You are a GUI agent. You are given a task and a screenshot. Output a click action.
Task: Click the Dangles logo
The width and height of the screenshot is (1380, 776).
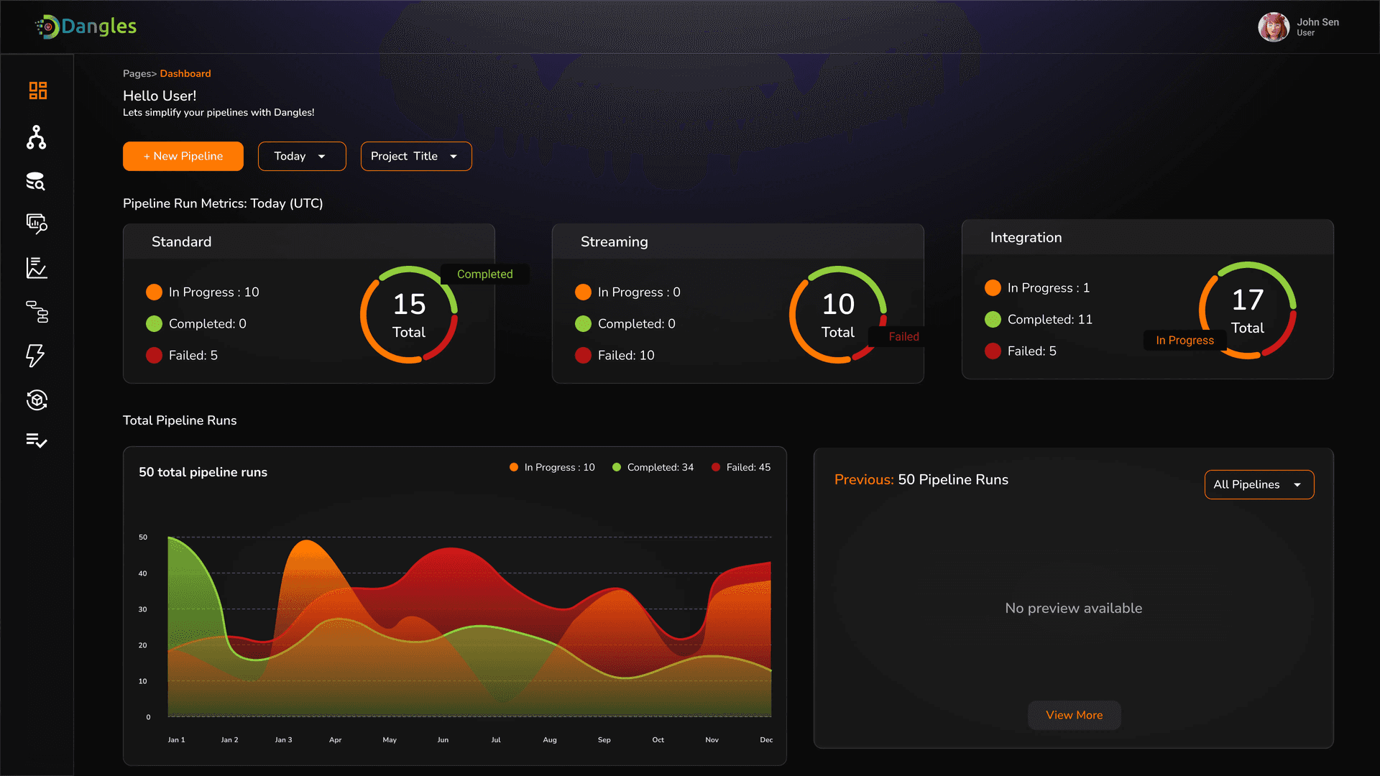tap(86, 27)
